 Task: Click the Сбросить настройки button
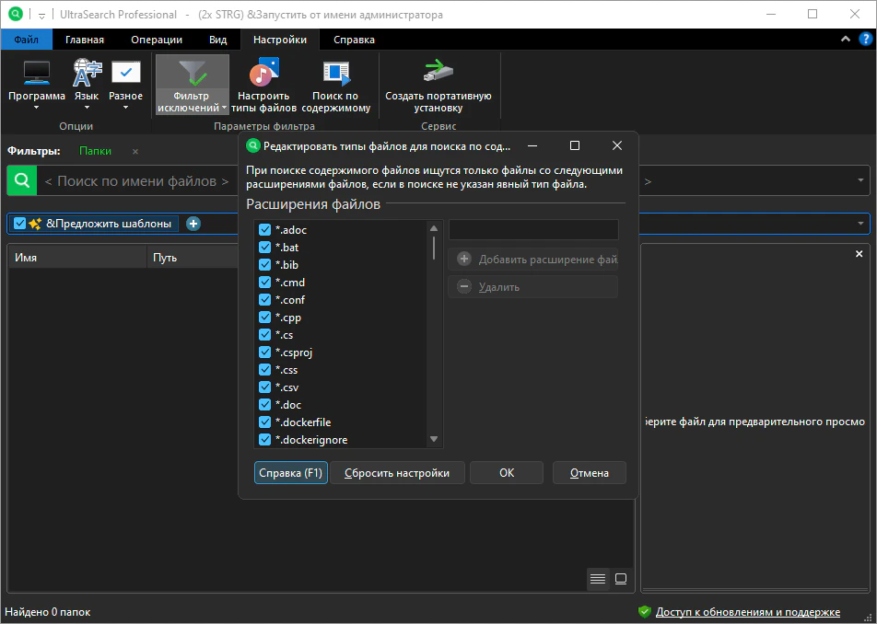coord(397,473)
